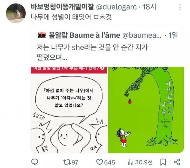The width and height of the screenshot is (190, 168).
Task: Click the 645 likes count
Action: tap(110, 162)
